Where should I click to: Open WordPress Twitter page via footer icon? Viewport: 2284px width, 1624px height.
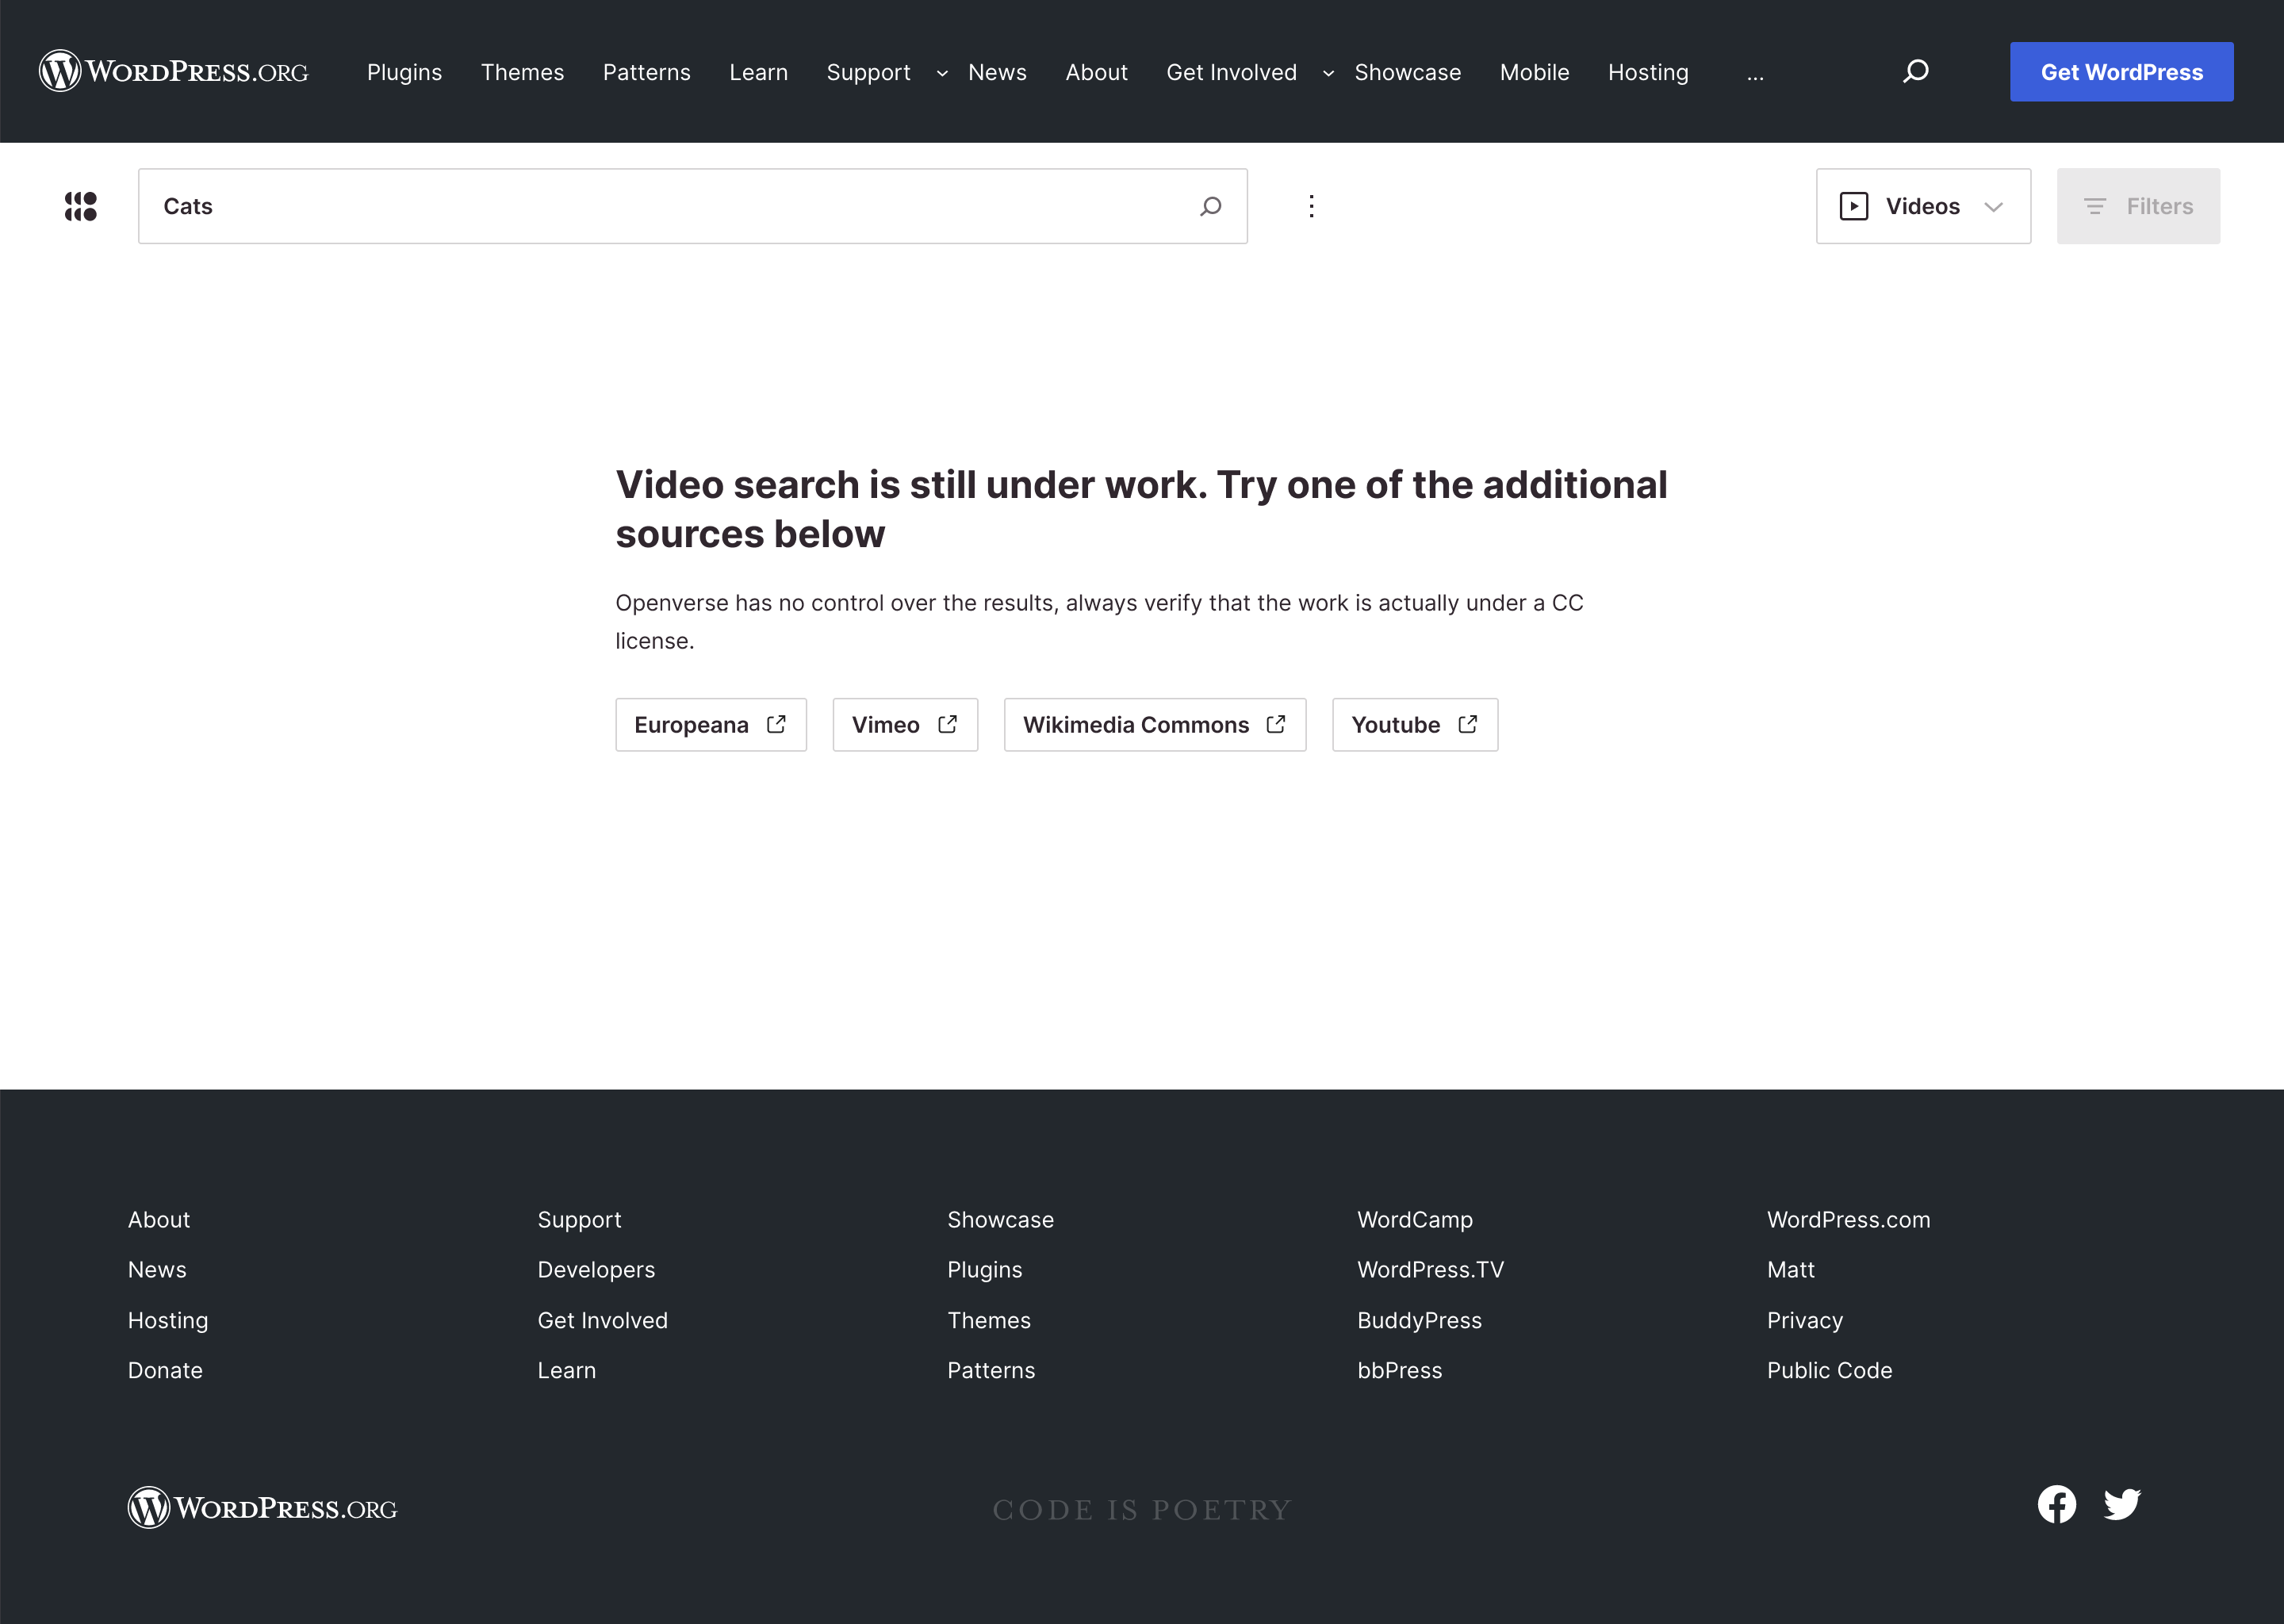pyautogui.click(x=2123, y=1504)
